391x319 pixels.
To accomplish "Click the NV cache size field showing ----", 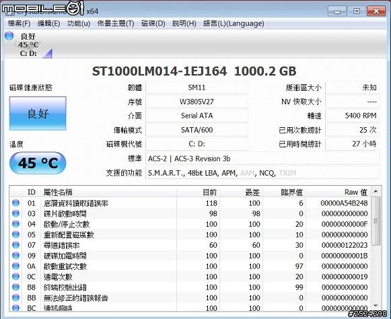I will (x=353, y=102).
